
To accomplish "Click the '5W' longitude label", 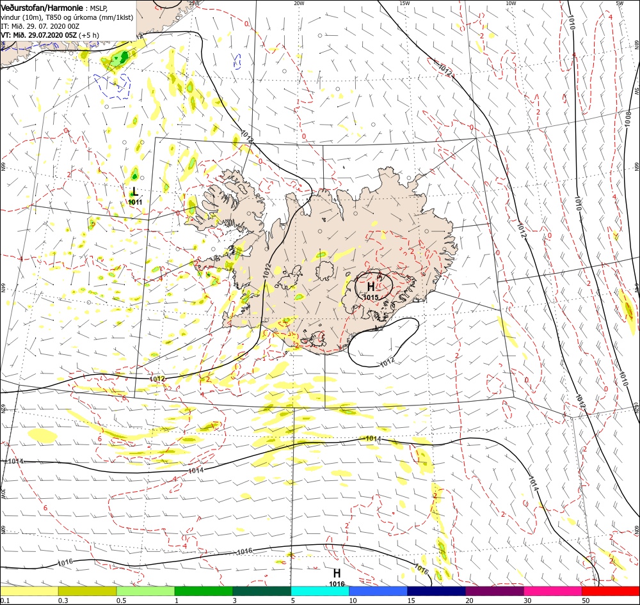I will pyautogui.click(x=620, y=3).
